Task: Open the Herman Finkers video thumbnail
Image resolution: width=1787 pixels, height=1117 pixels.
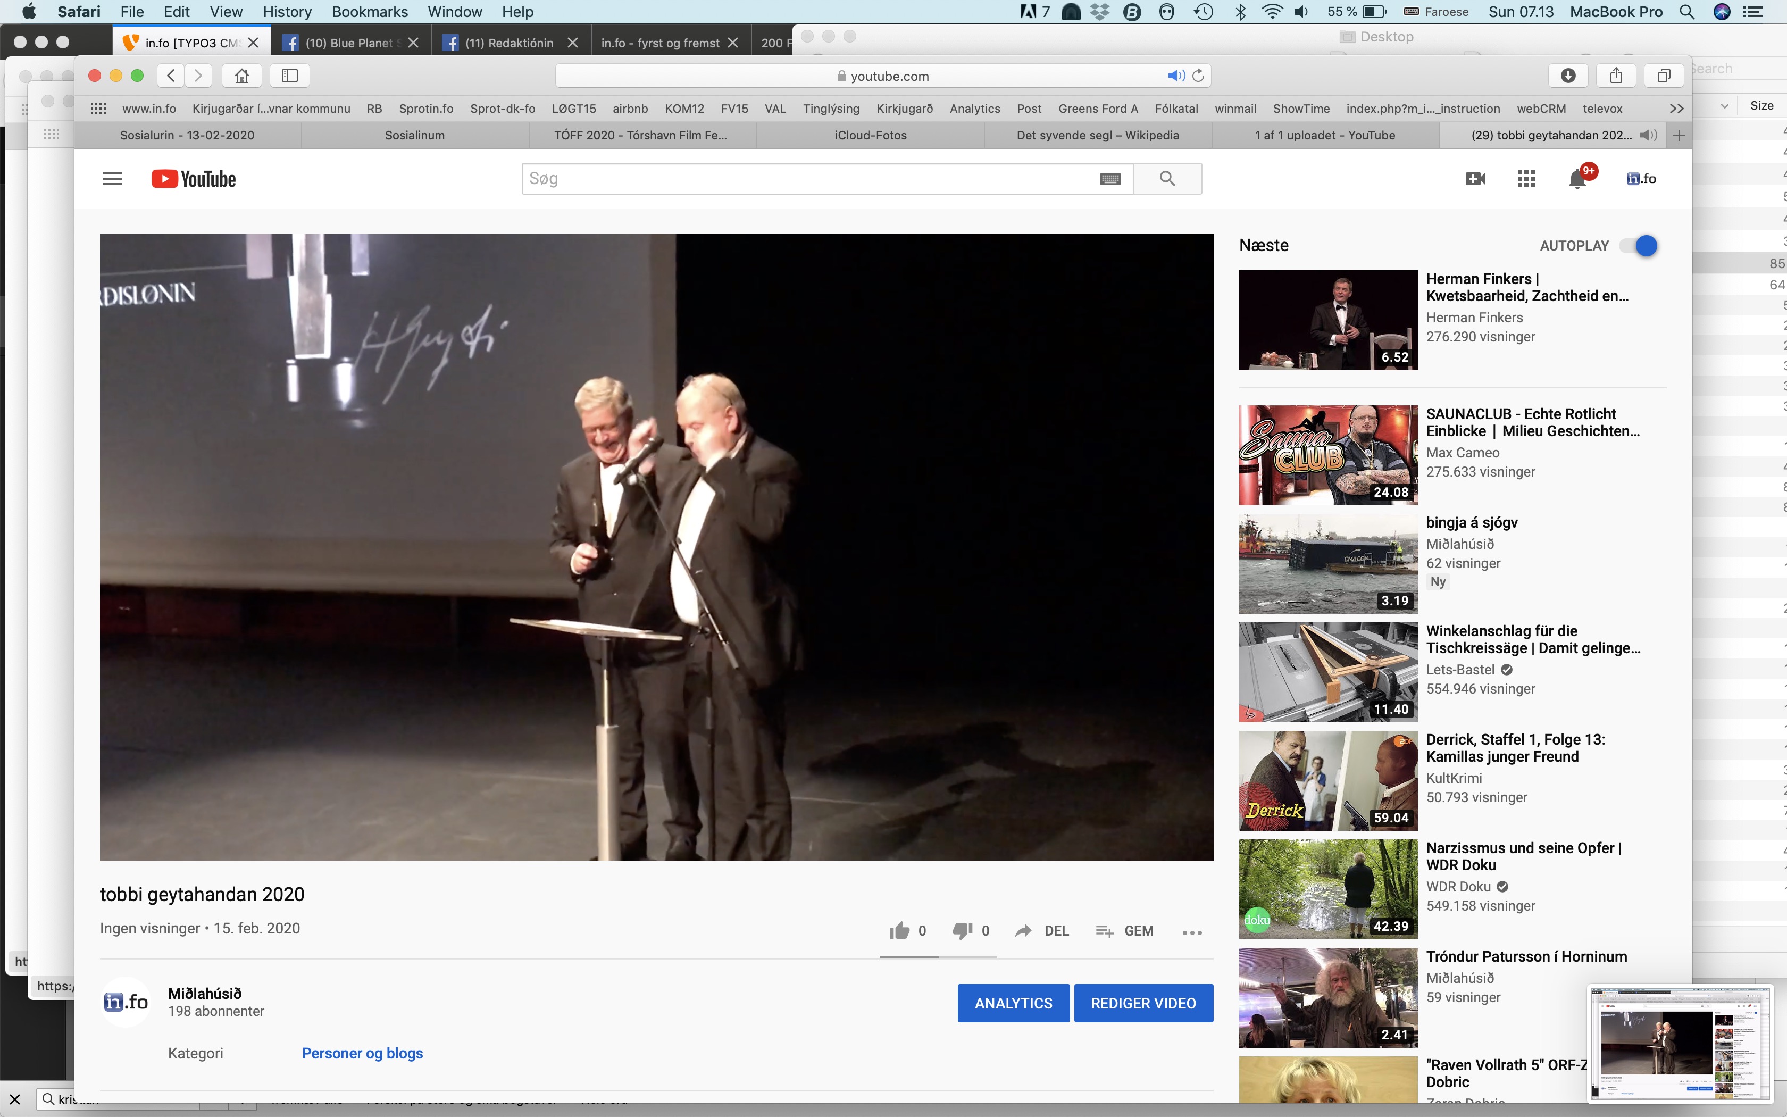Action: click(1327, 320)
